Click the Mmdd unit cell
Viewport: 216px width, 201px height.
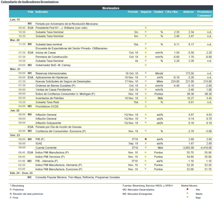click(x=159, y=73)
